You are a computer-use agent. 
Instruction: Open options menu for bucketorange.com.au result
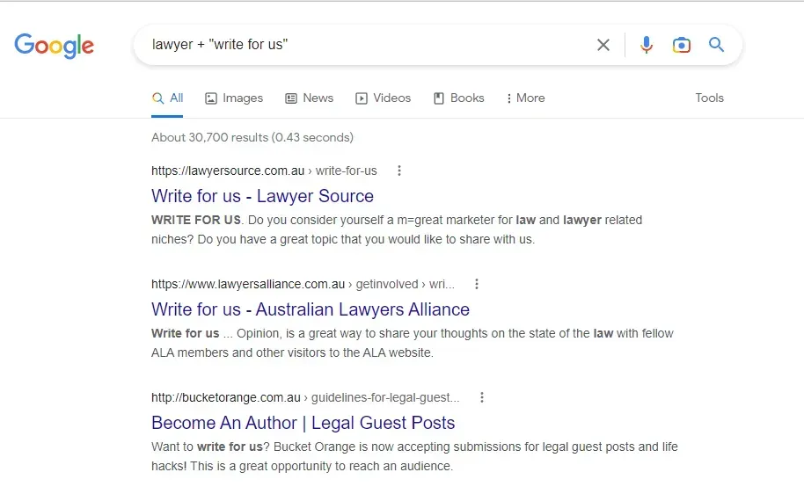click(x=482, y=397)
